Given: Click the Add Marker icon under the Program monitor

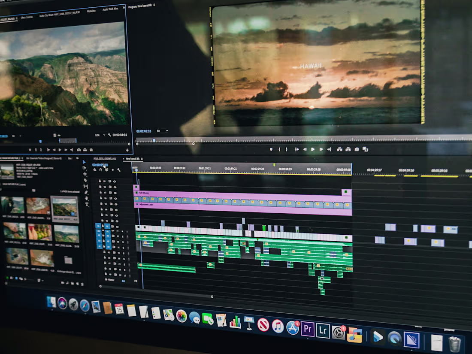Looking at the screenshot, I should 271,149.
